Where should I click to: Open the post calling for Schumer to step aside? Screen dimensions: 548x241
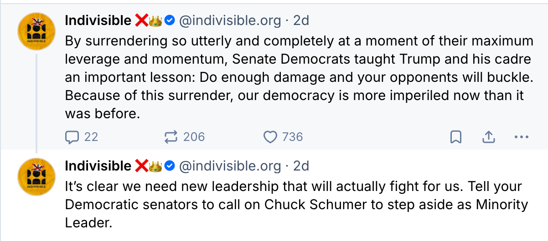tap(296, 205)
